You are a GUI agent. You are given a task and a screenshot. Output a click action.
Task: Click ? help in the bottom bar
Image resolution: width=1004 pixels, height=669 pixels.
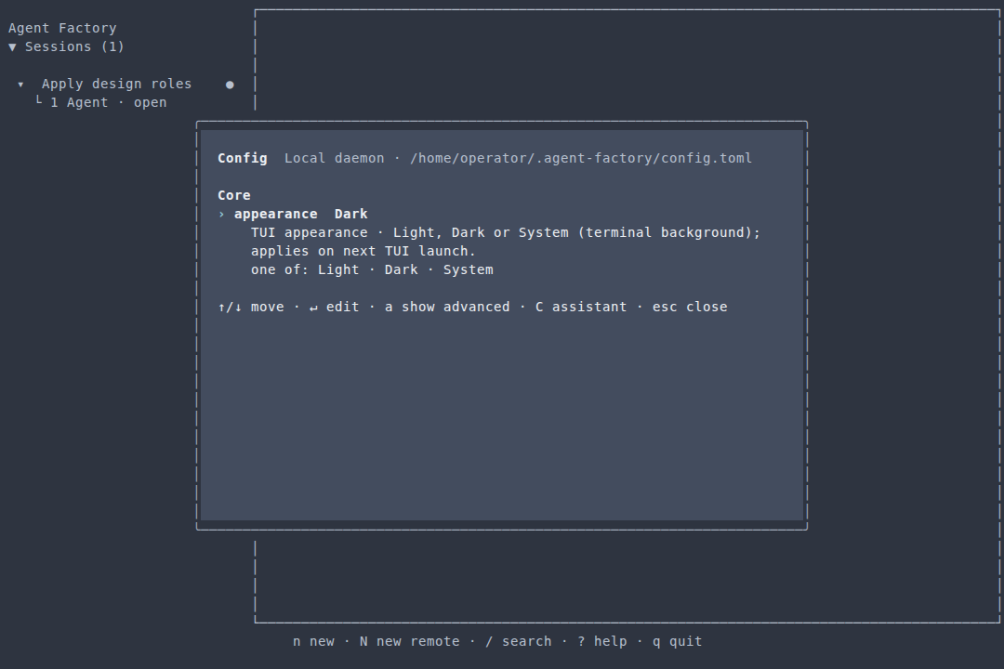coord(601,641)
